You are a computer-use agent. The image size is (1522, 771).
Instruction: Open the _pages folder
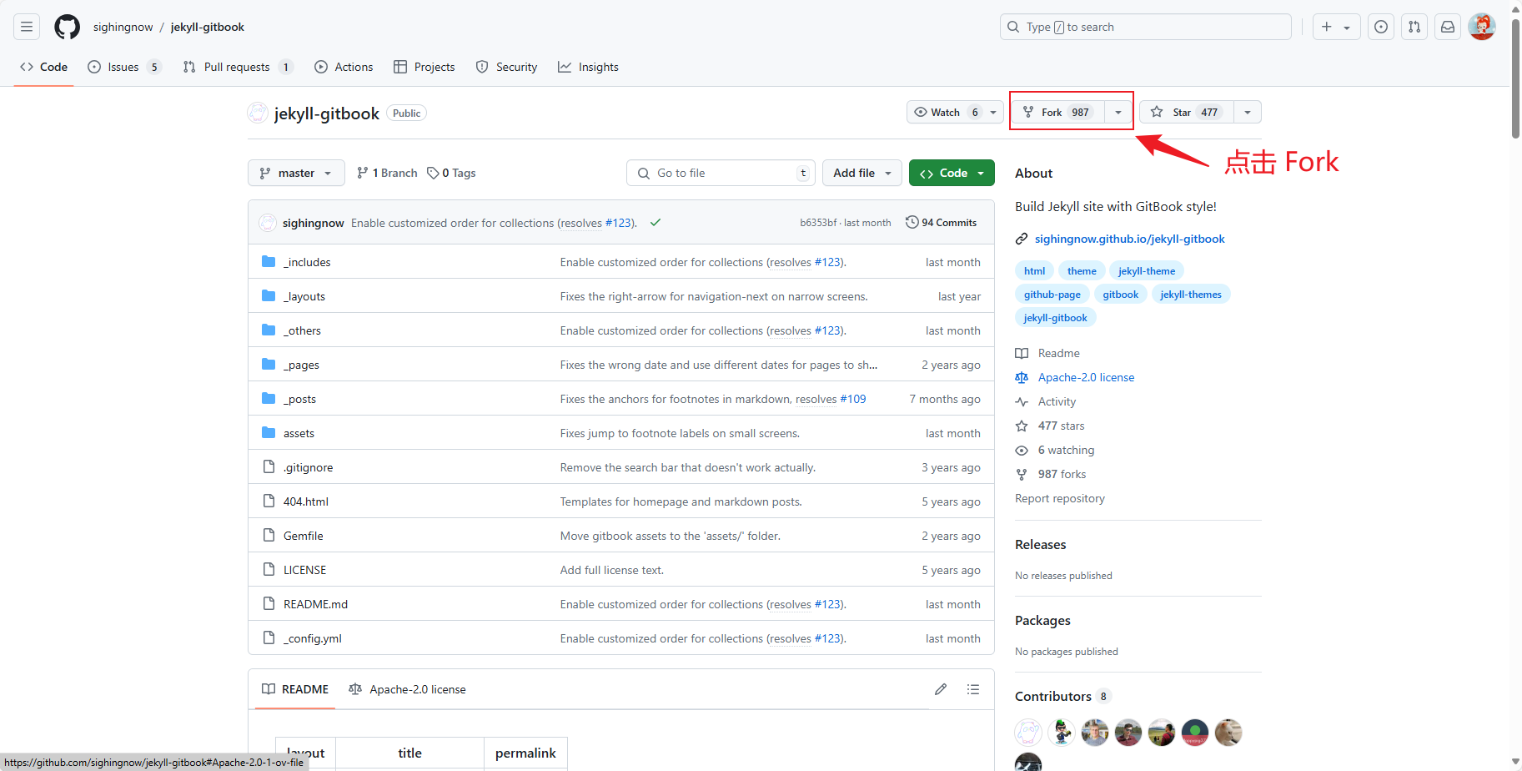click(301, 365)
